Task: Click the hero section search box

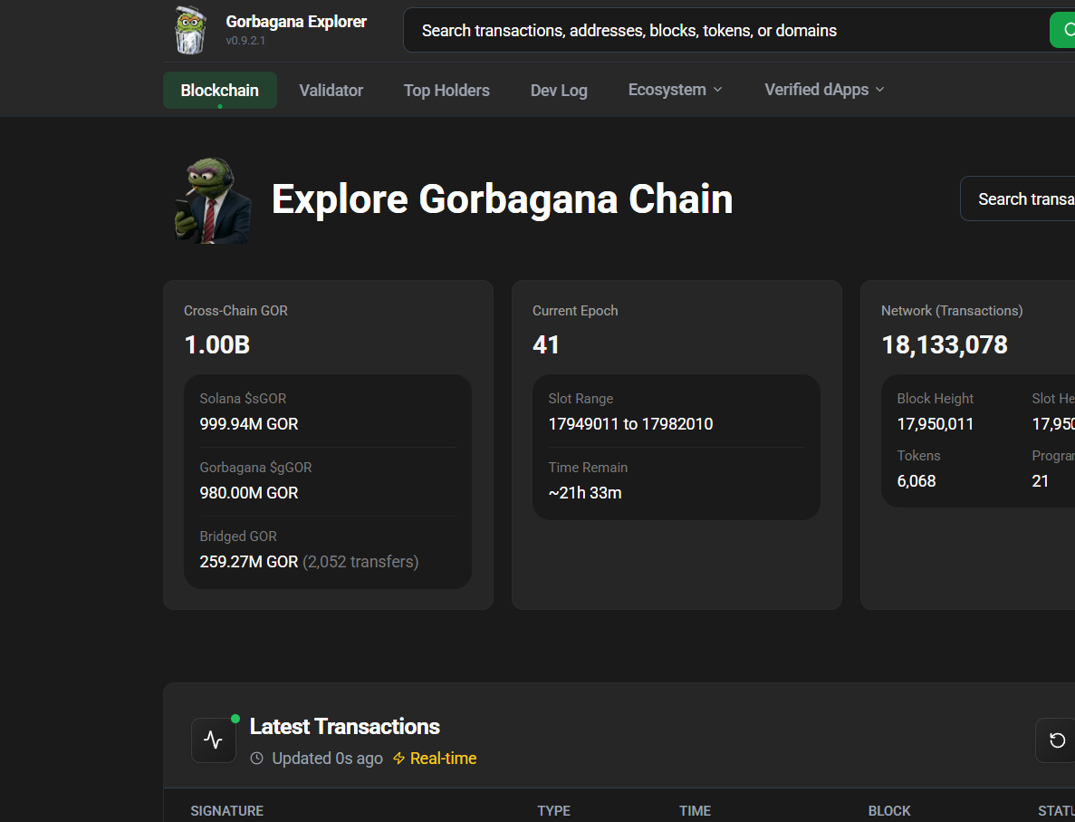Action: click(1019, 199)
